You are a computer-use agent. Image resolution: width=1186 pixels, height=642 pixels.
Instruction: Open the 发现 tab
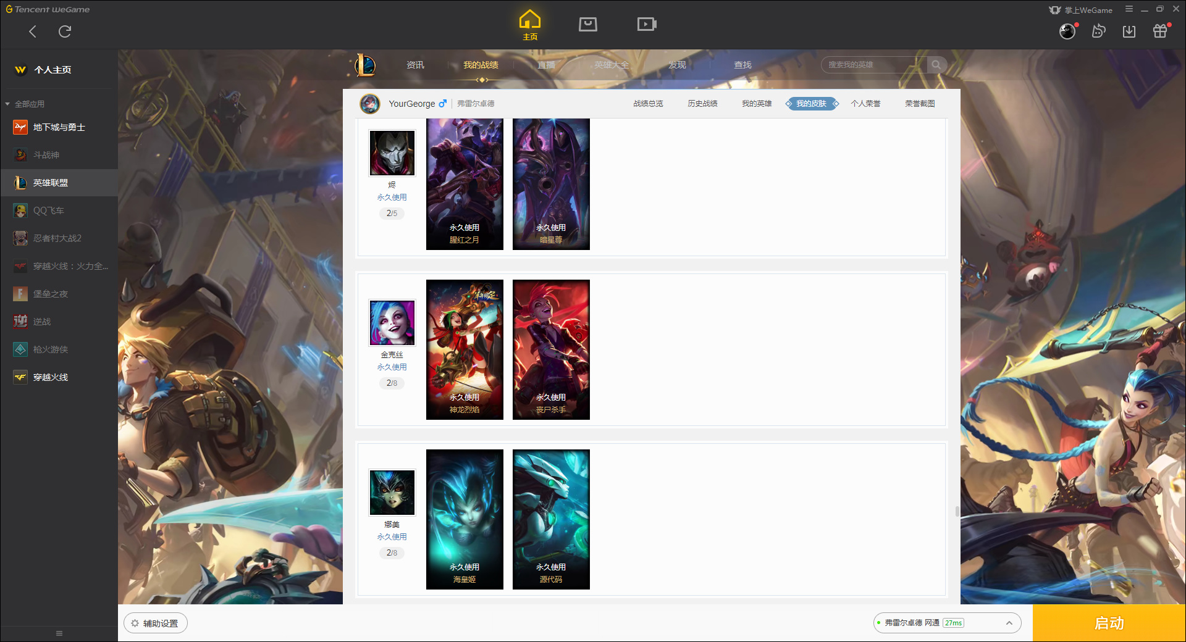point(677,65)
